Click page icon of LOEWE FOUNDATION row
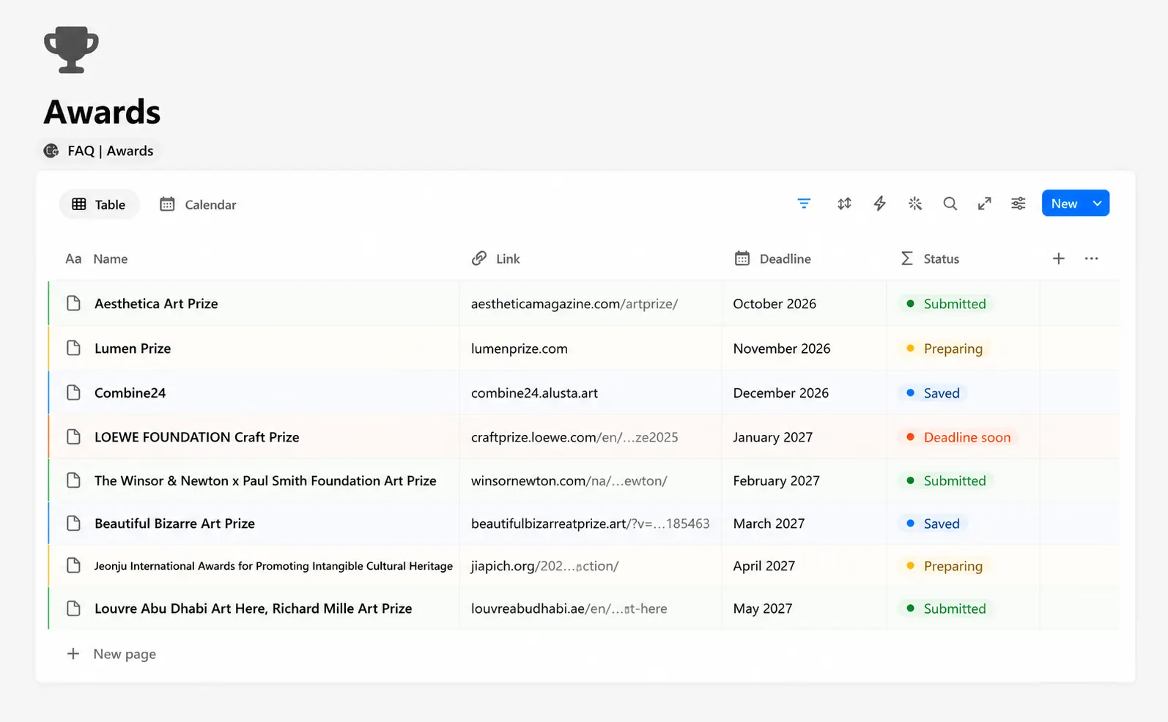1168x722 pixels. point(73,436)
